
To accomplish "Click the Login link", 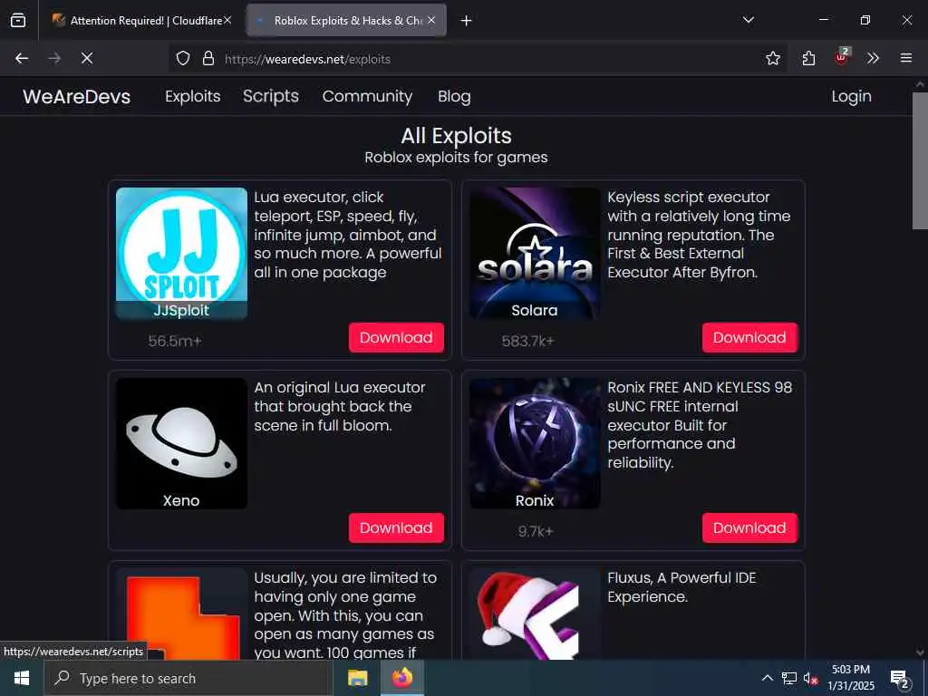I will coord(851,96).
